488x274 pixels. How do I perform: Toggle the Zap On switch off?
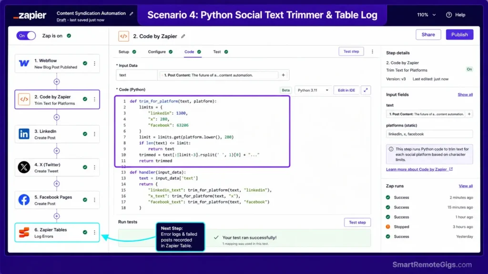coord(26,36)
